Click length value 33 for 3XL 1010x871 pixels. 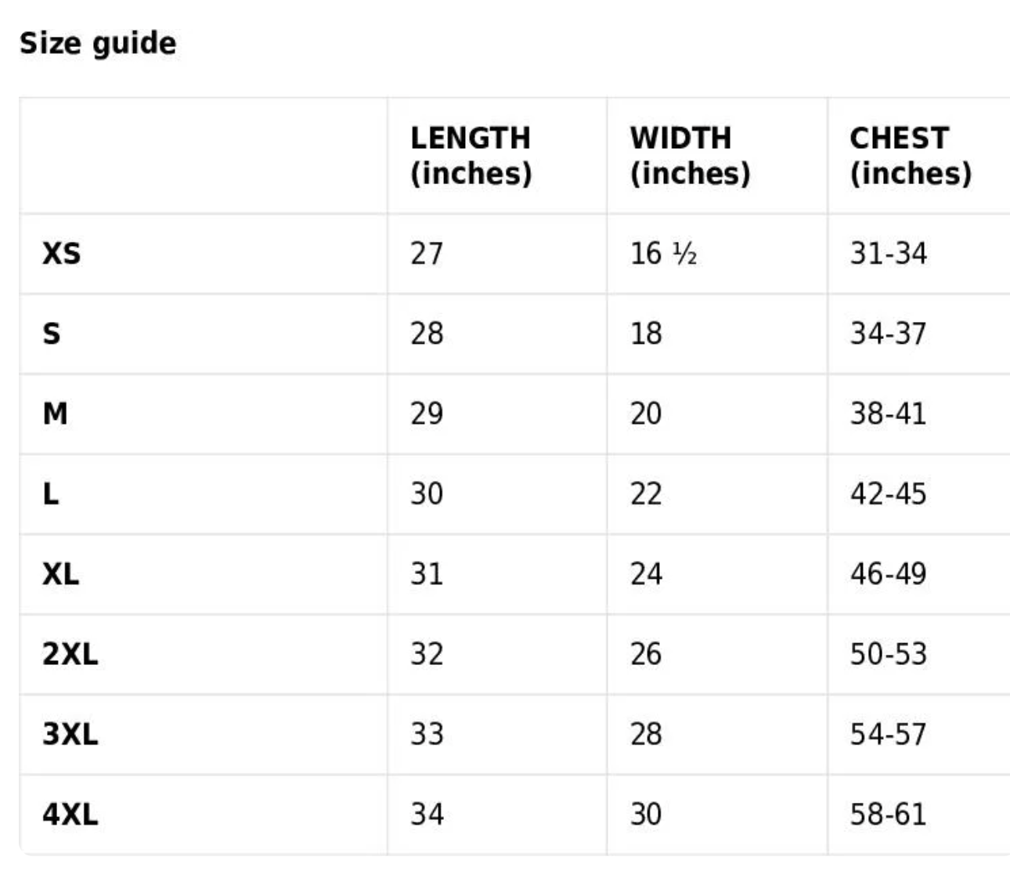coord(427,734)
